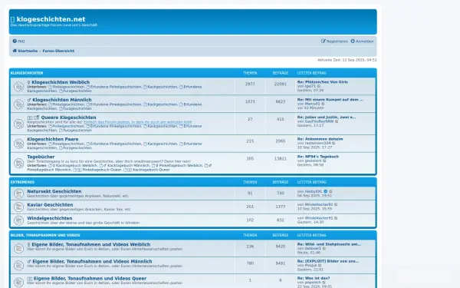Open the Tagebücher forum
This screenshot has height=288, width=460.
[41, 157]
